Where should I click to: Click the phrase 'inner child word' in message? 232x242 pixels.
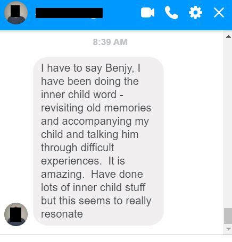click(79, 94)
